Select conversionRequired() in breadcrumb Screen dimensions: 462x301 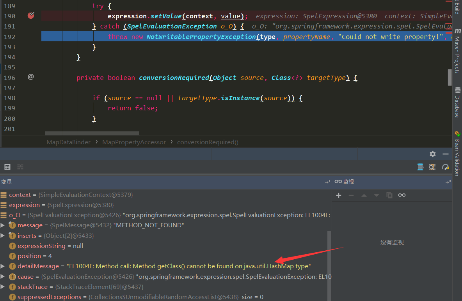pos(208,142)
